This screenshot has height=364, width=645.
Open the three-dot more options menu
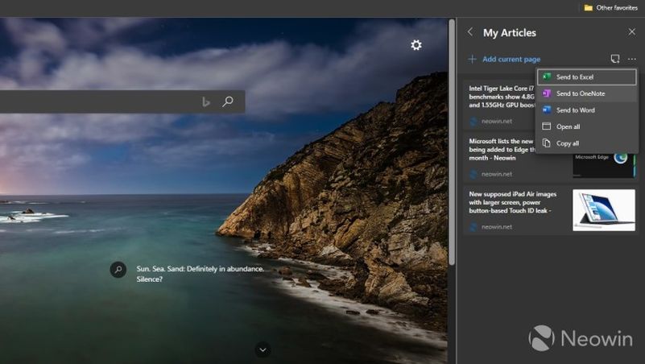point(632,59)
